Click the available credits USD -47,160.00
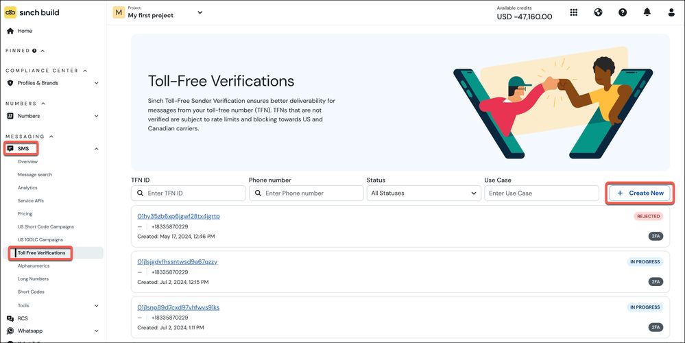This screenshot has width=685, height=343. pos(525,16)
